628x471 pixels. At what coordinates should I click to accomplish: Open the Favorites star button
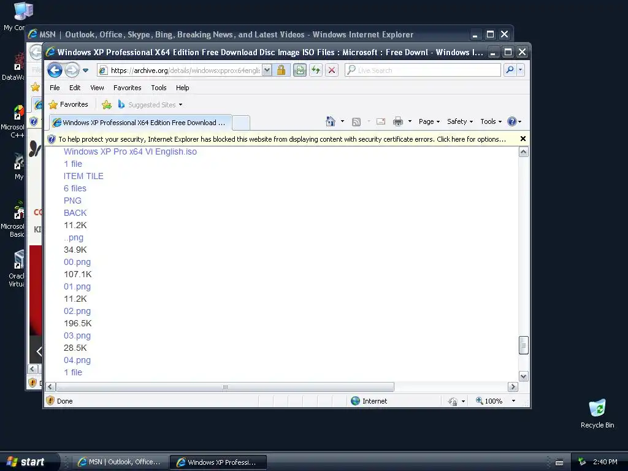[x=68, y=104]
